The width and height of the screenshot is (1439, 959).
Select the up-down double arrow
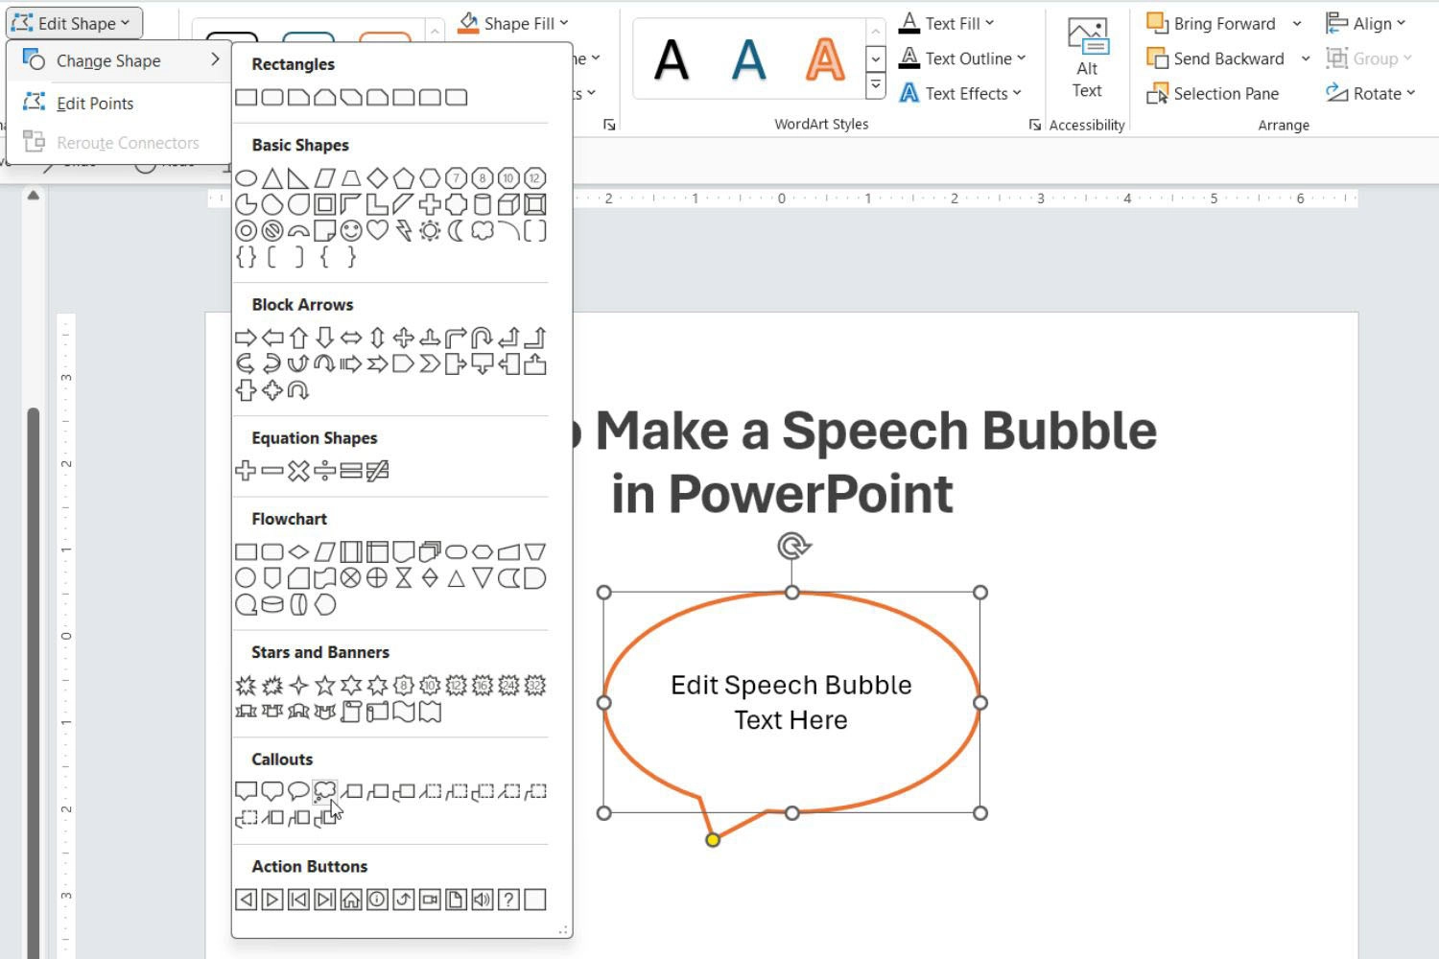pyautogui.click(x=377, y=338)
